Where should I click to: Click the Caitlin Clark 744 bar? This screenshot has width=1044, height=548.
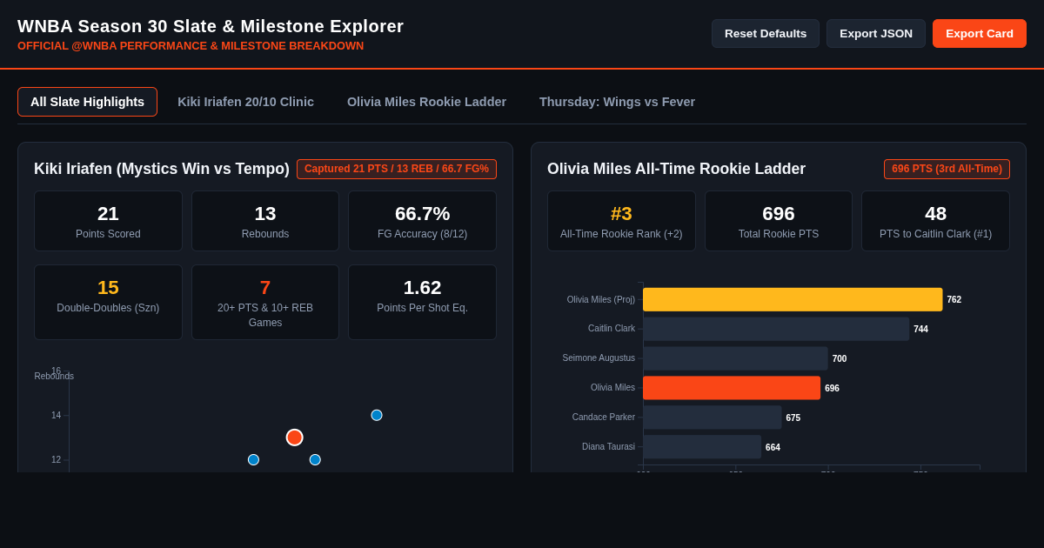(776, 329)
